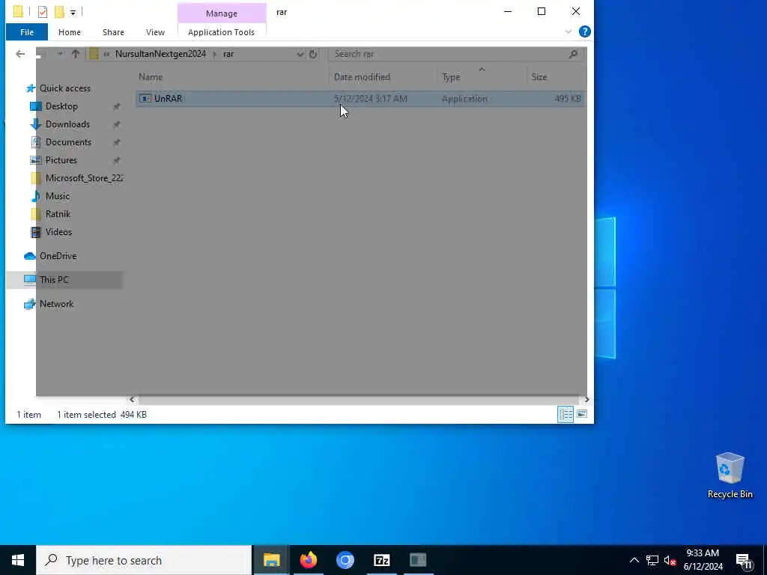767x575 pixels.
Task: Open the notification Action Center
Action: click(744, 561)
